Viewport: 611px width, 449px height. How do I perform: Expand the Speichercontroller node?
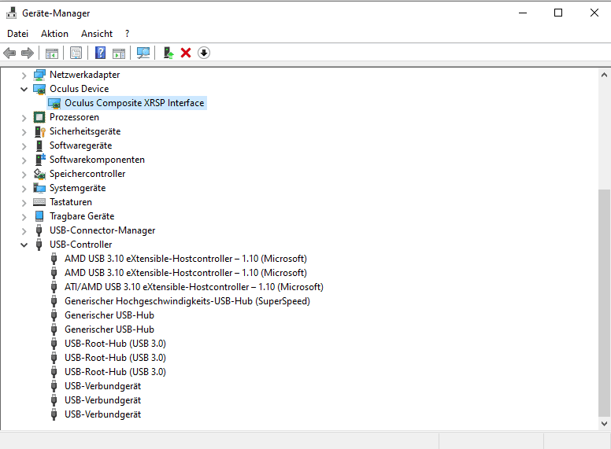24,175
